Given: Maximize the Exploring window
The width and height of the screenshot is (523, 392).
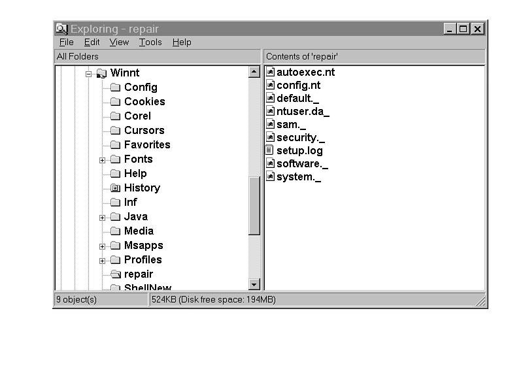Looking at the screenshot, I should [464, 29].
